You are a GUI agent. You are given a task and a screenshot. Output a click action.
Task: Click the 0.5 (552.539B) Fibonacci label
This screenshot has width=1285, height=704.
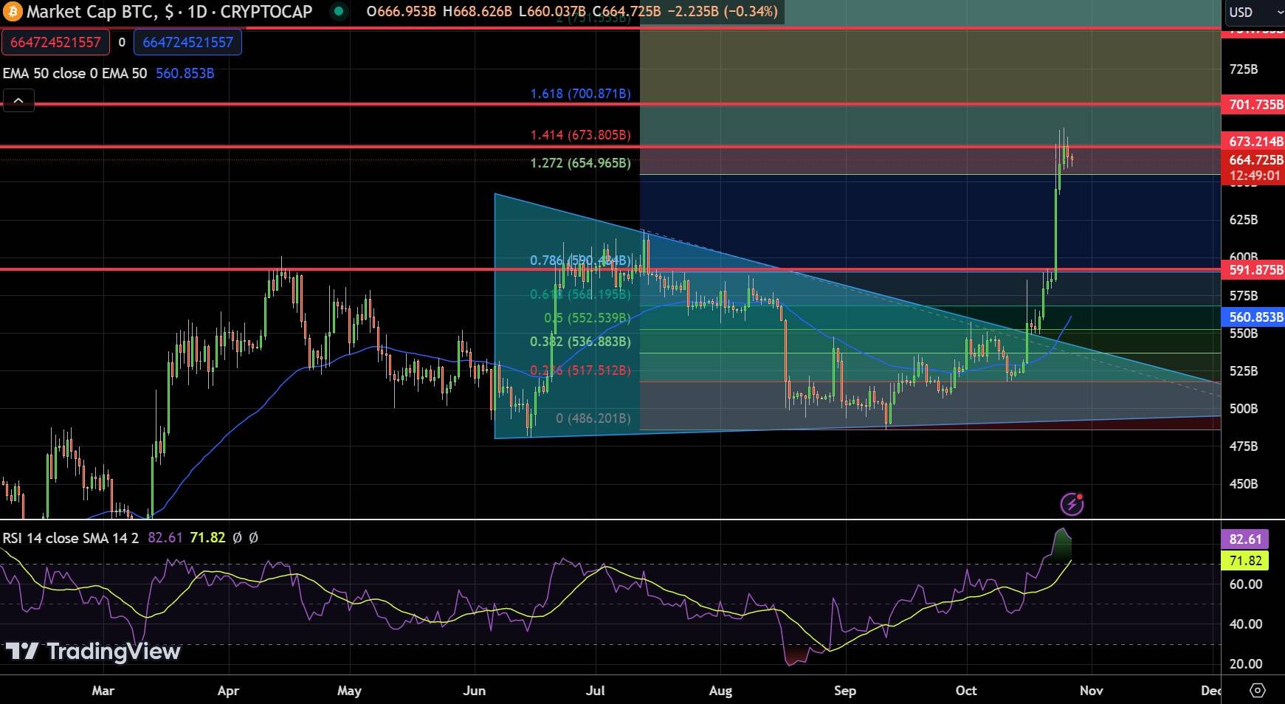click(588, 318)
